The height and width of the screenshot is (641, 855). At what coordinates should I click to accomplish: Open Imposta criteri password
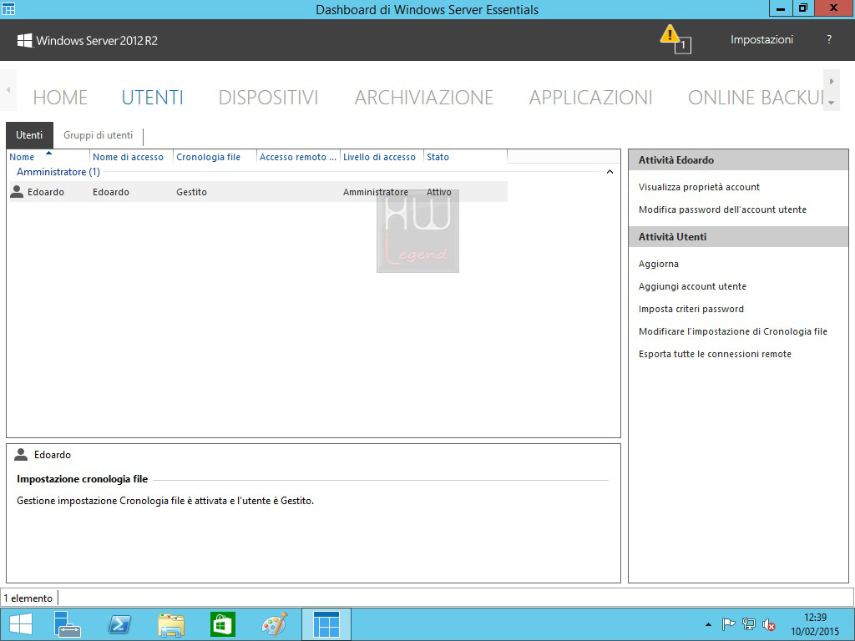point(691,309)
